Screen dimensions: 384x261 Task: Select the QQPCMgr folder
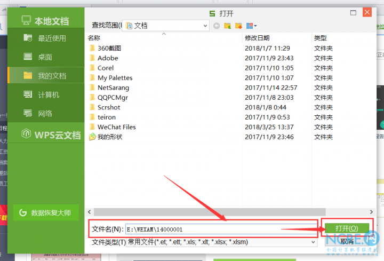point(113,98)
